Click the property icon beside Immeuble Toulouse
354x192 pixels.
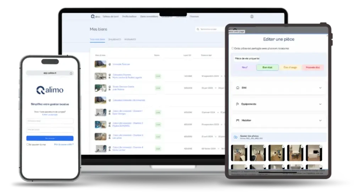(x=110, y=64)
